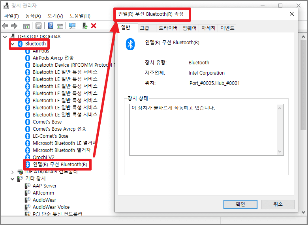This screenshot has width=308, height=225.
Task: Click the computer icon beside DESKTOP-0KO6U48
Action: click(x=12, y=37)
